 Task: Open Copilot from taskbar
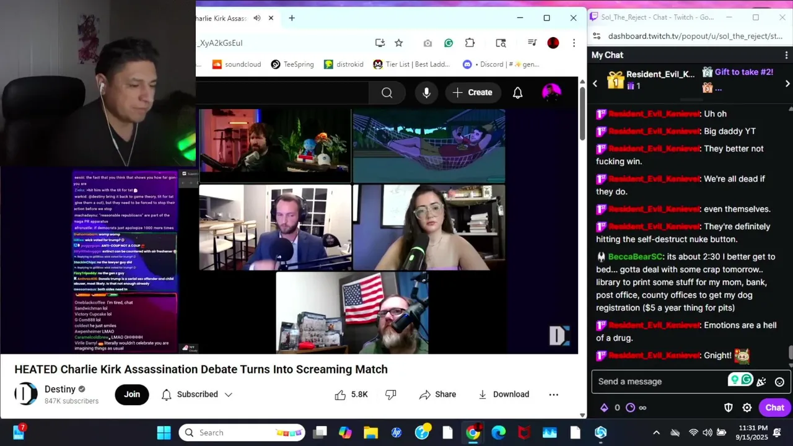(345, 432)
